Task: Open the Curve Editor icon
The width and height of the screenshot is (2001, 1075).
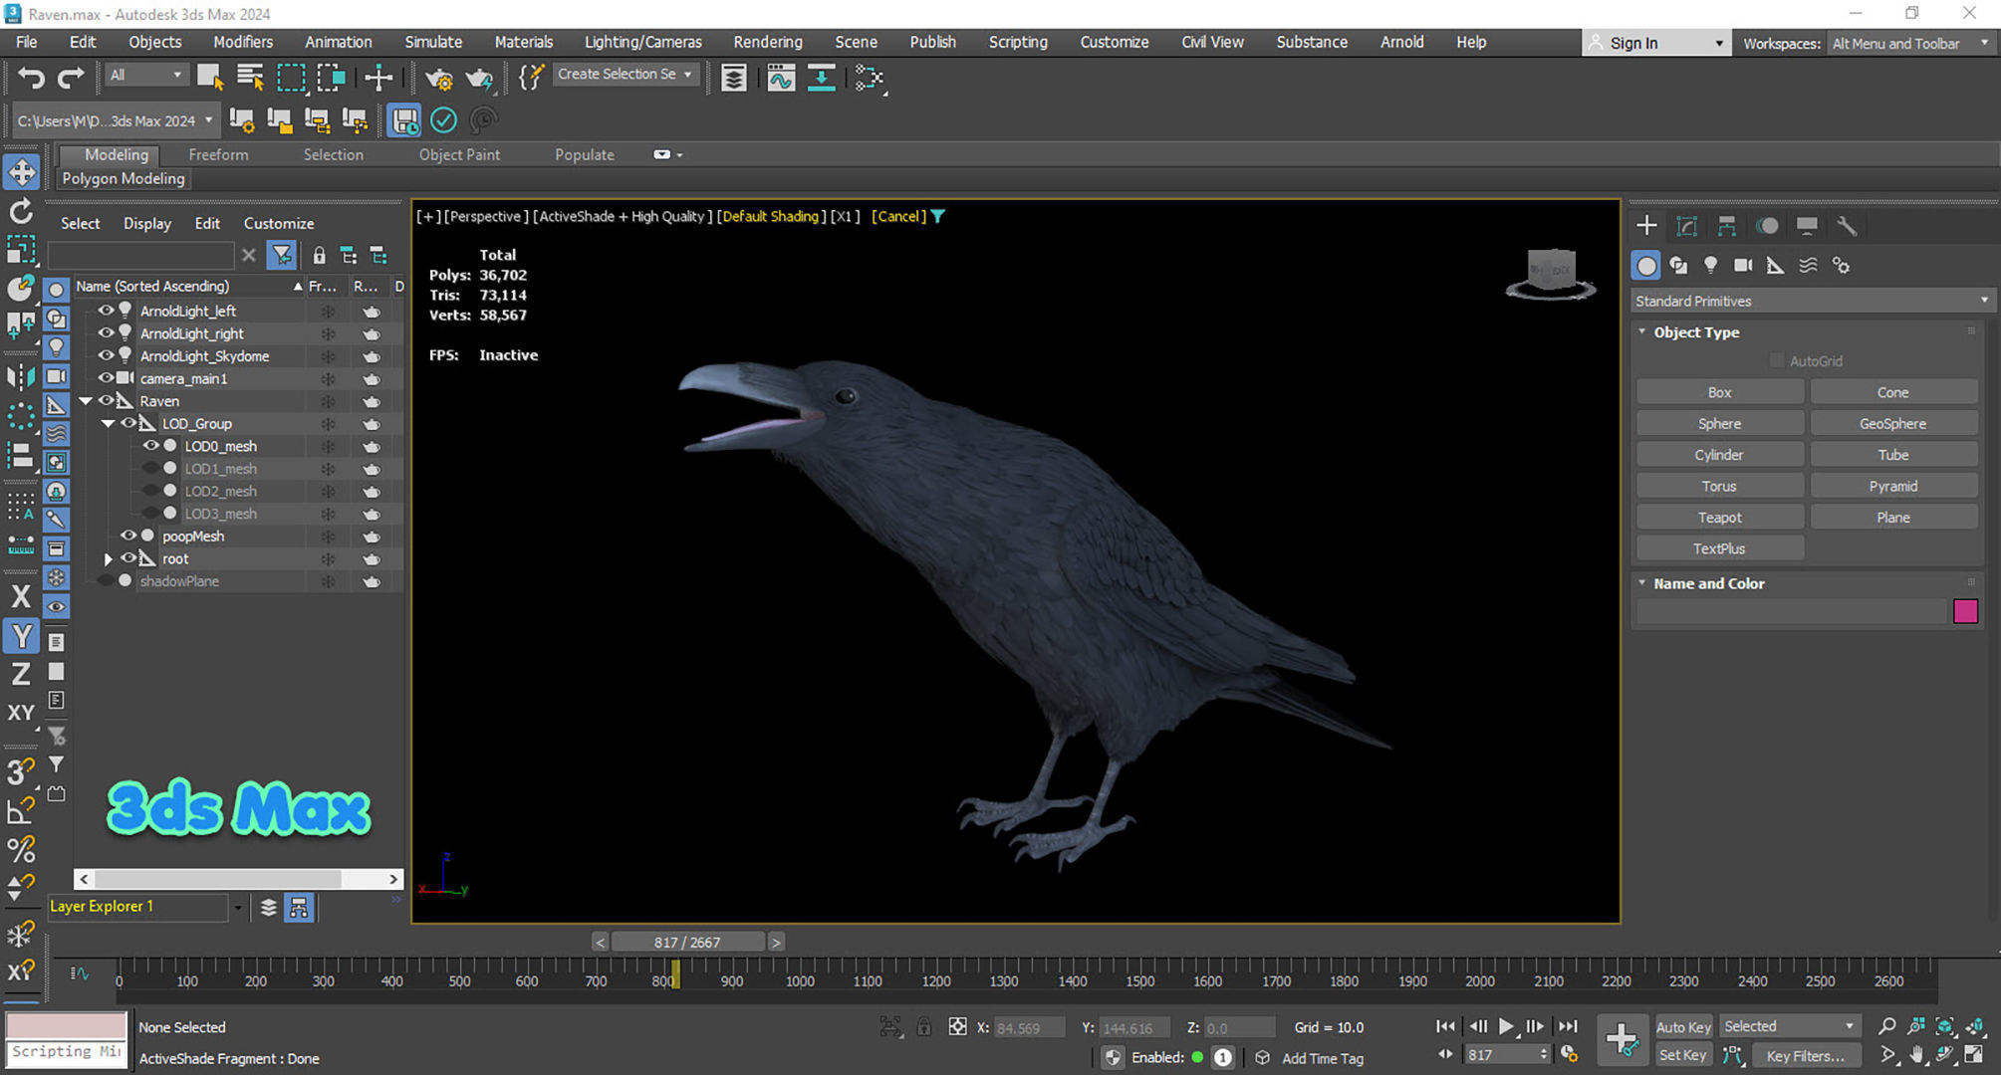Action: (x=781, y=78)
